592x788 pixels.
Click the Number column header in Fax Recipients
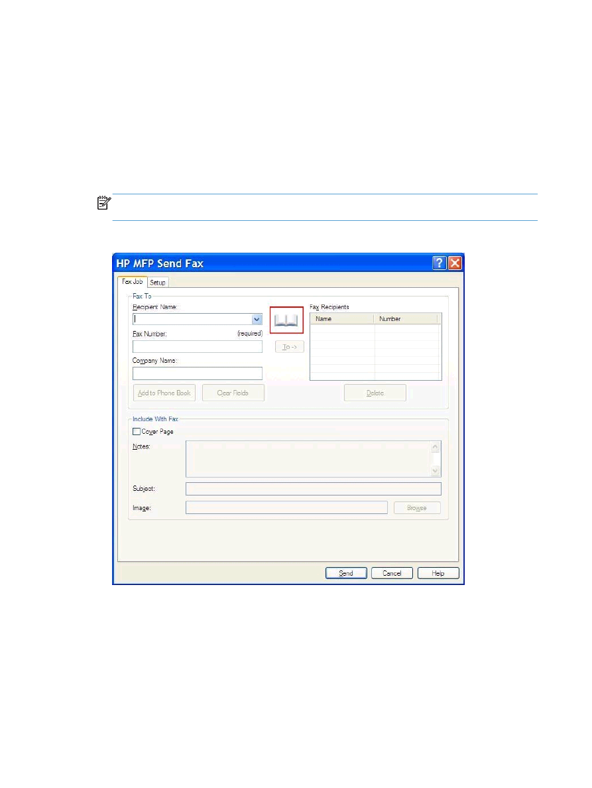click(406, 318)
